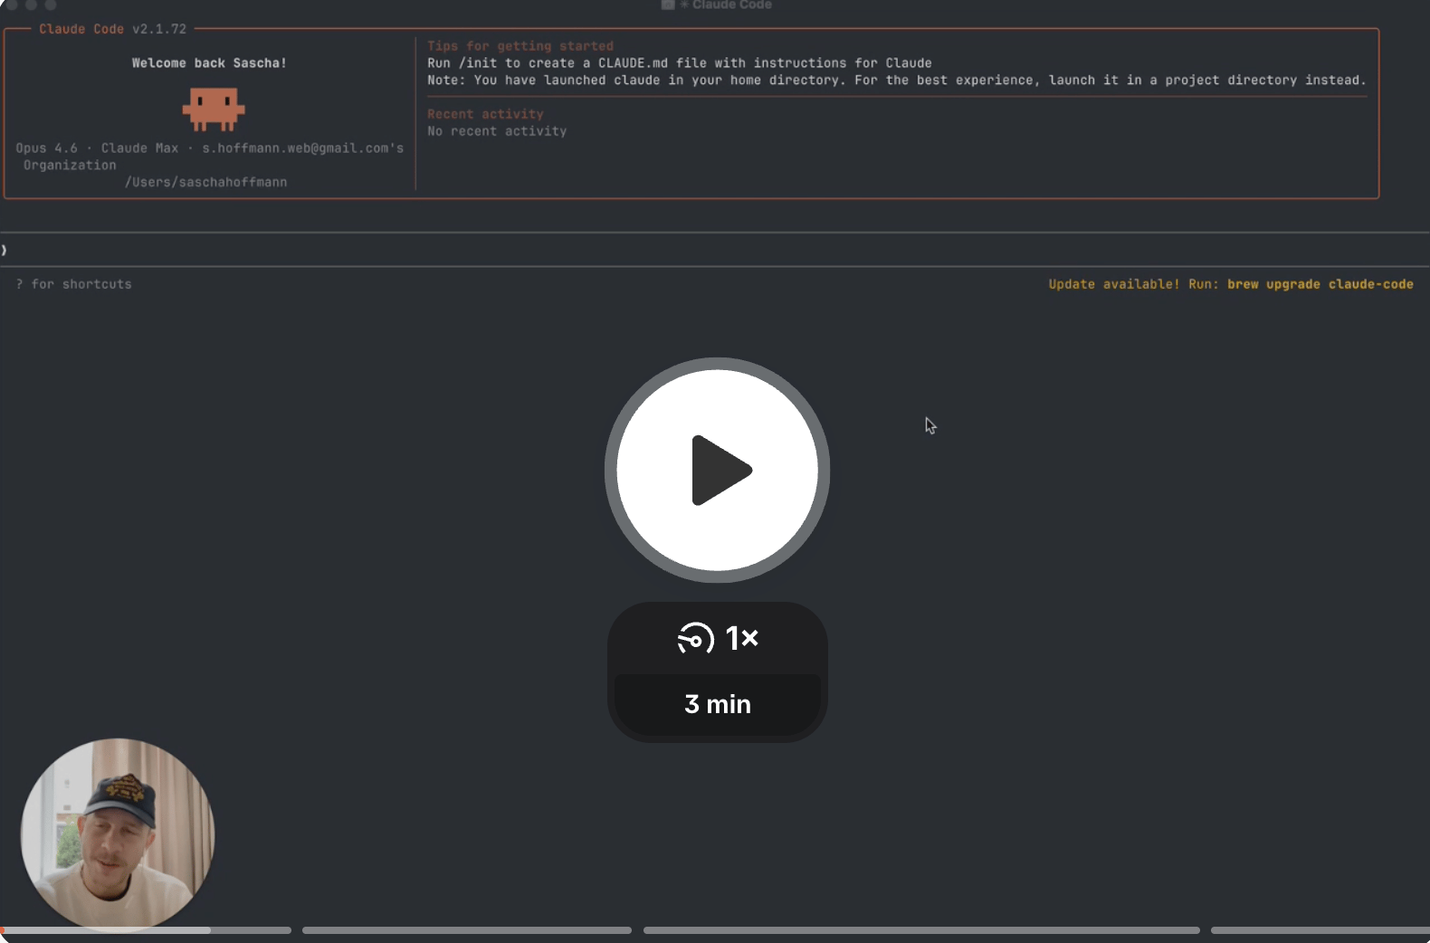The image size is (1430, 943).
Task: Click the "Claude Code v2.1.72" version header
Action: point(113,29)
